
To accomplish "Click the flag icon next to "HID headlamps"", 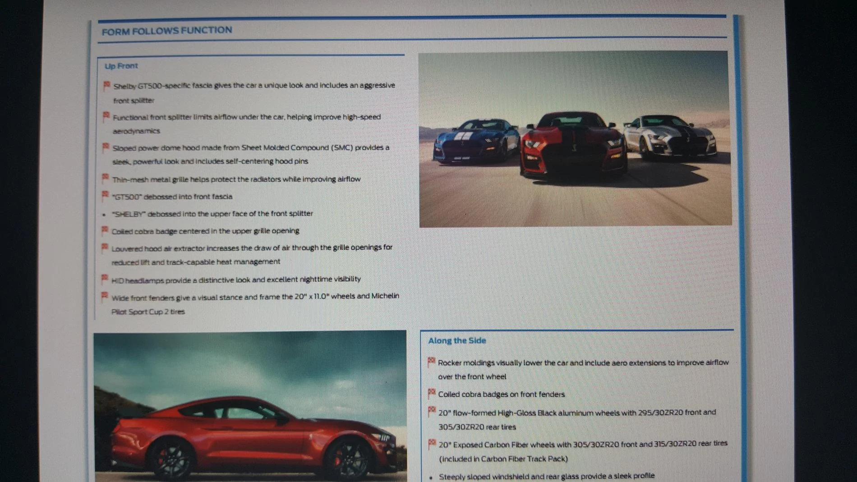I will (104, 279).
